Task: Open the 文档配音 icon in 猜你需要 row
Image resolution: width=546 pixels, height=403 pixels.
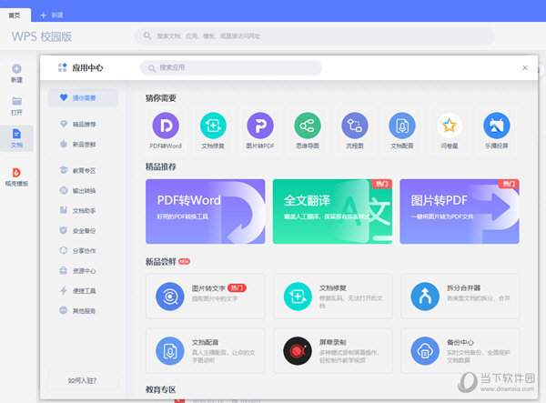Action: [x=402, y=126]
